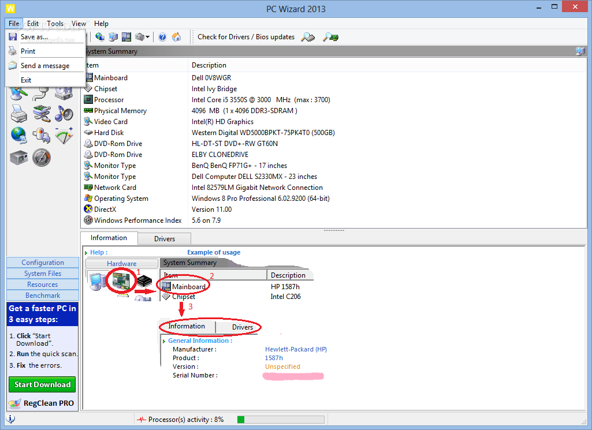Click the processor activity progress bar

[x=281, y=420]
